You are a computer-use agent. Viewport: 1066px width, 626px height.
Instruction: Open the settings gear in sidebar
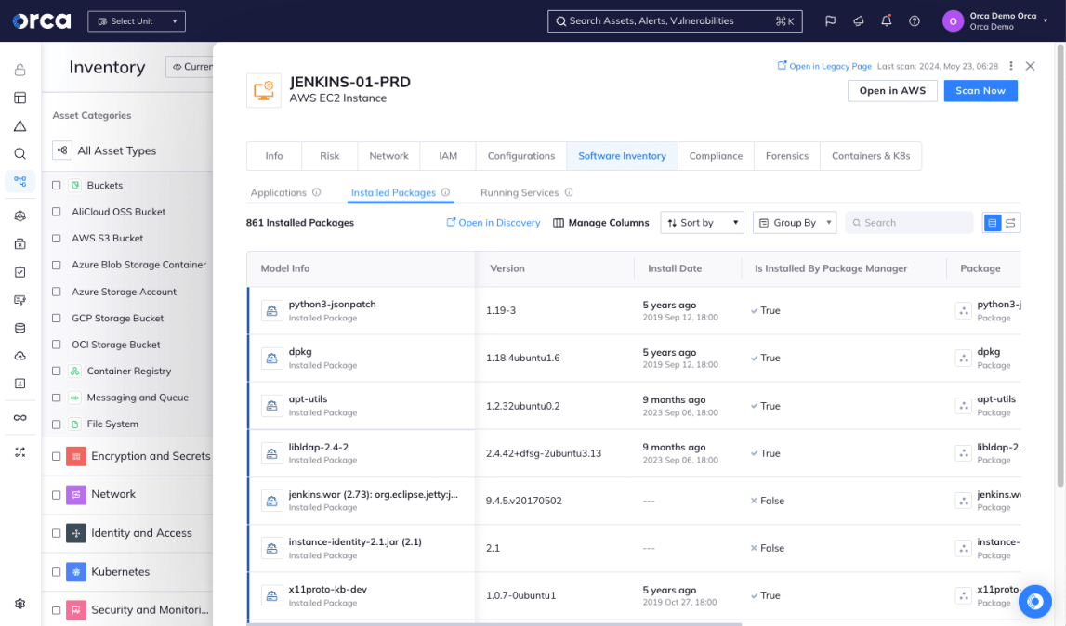pos(20,604)
